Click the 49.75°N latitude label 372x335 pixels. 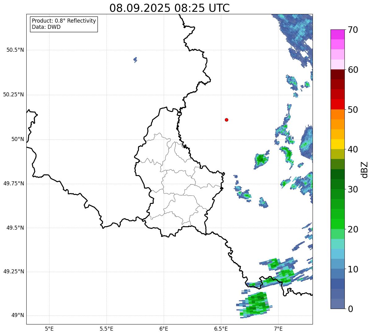13,183
